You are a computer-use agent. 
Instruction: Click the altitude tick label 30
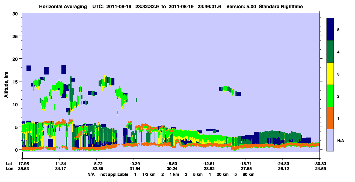pyautogui.click(x=16, y=13)
